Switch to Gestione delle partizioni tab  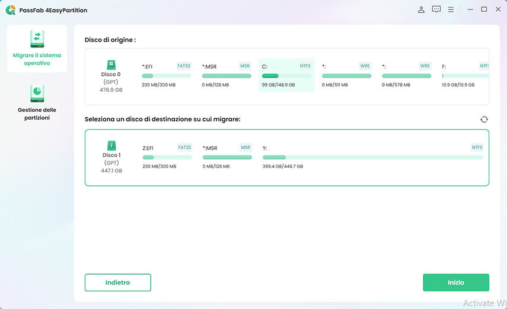pos(37,102)
